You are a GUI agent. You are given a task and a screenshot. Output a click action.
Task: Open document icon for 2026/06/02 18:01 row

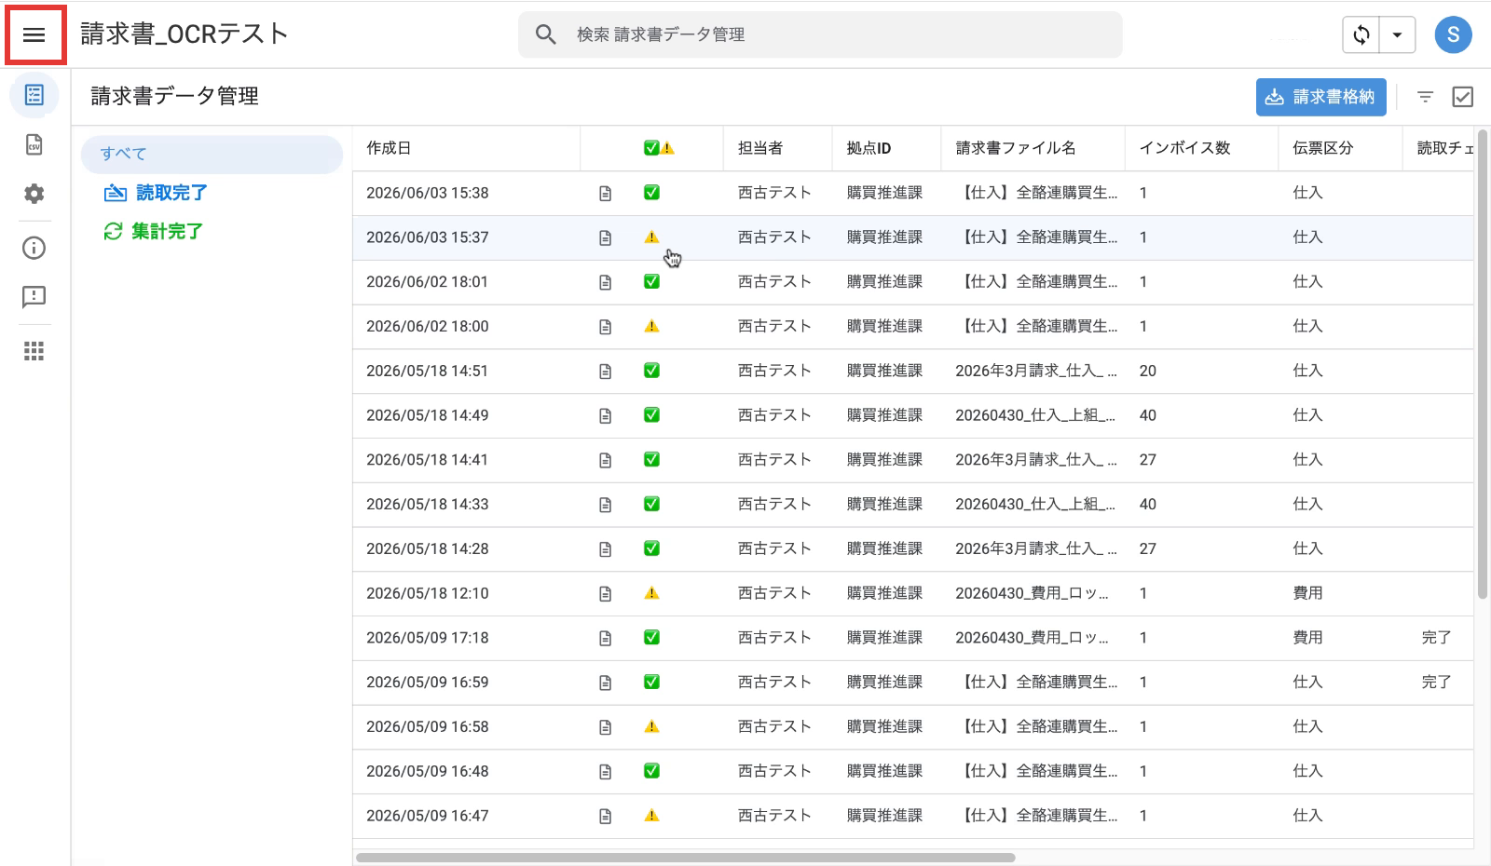[x=606, y=282]
